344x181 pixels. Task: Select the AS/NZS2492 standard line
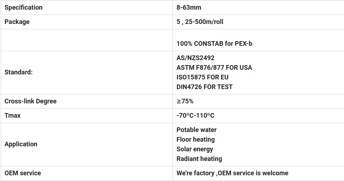tap(195, 58)
